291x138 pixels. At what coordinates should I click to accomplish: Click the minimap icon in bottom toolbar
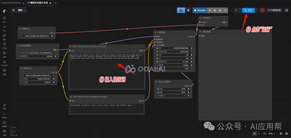(281, 133)
